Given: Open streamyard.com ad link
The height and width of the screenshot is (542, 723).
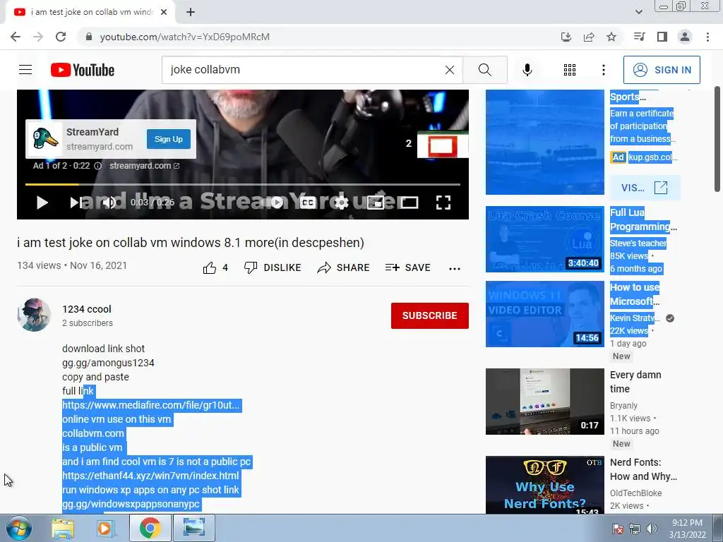Looking at the screenshot, I should 144,165.
